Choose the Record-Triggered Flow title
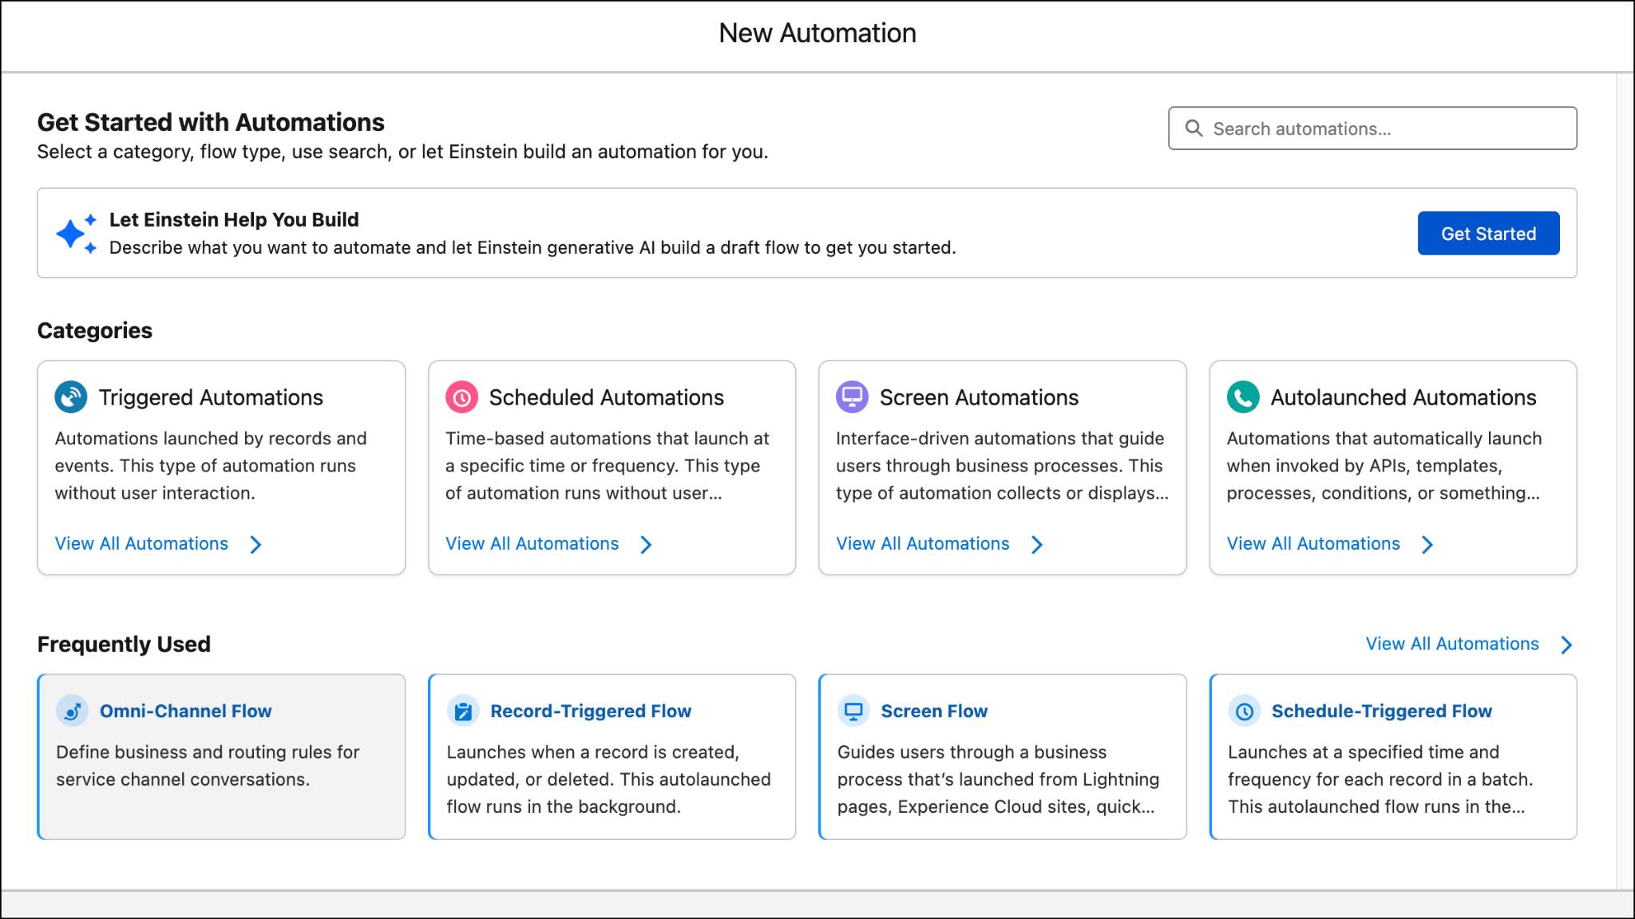This screenshot has width=1635, height=919. point(591,711)
